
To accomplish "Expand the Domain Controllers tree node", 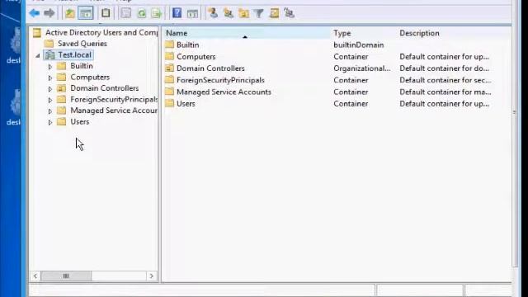I will (x=50, y=89).
